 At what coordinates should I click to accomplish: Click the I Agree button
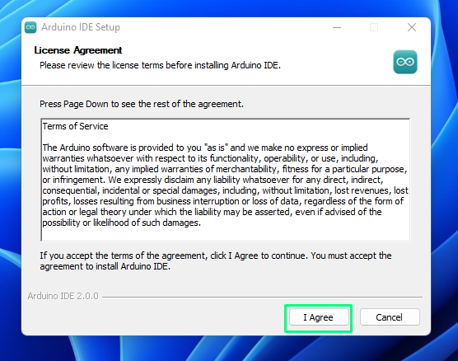(x=319, y=317)
